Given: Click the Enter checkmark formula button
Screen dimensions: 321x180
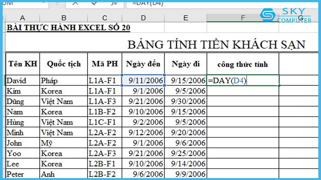Looking at the screenshot, I should (x=94, y=3).
